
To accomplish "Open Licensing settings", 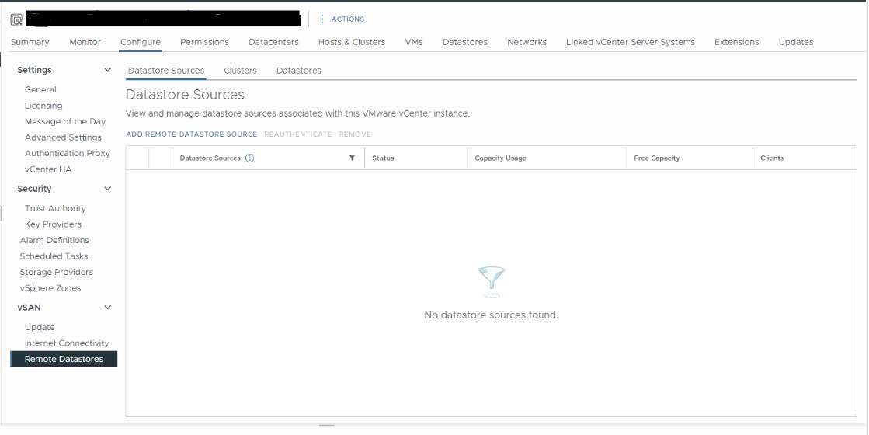I will (x=43, y=106).
